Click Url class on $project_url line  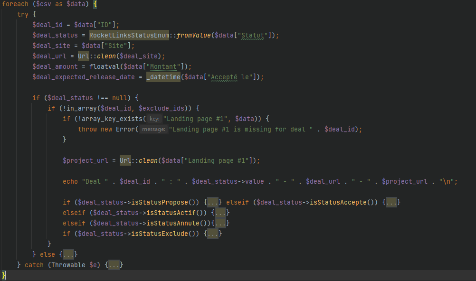coord(125,160)
